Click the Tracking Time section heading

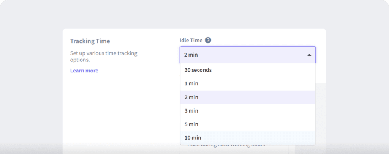pos(93,41)
